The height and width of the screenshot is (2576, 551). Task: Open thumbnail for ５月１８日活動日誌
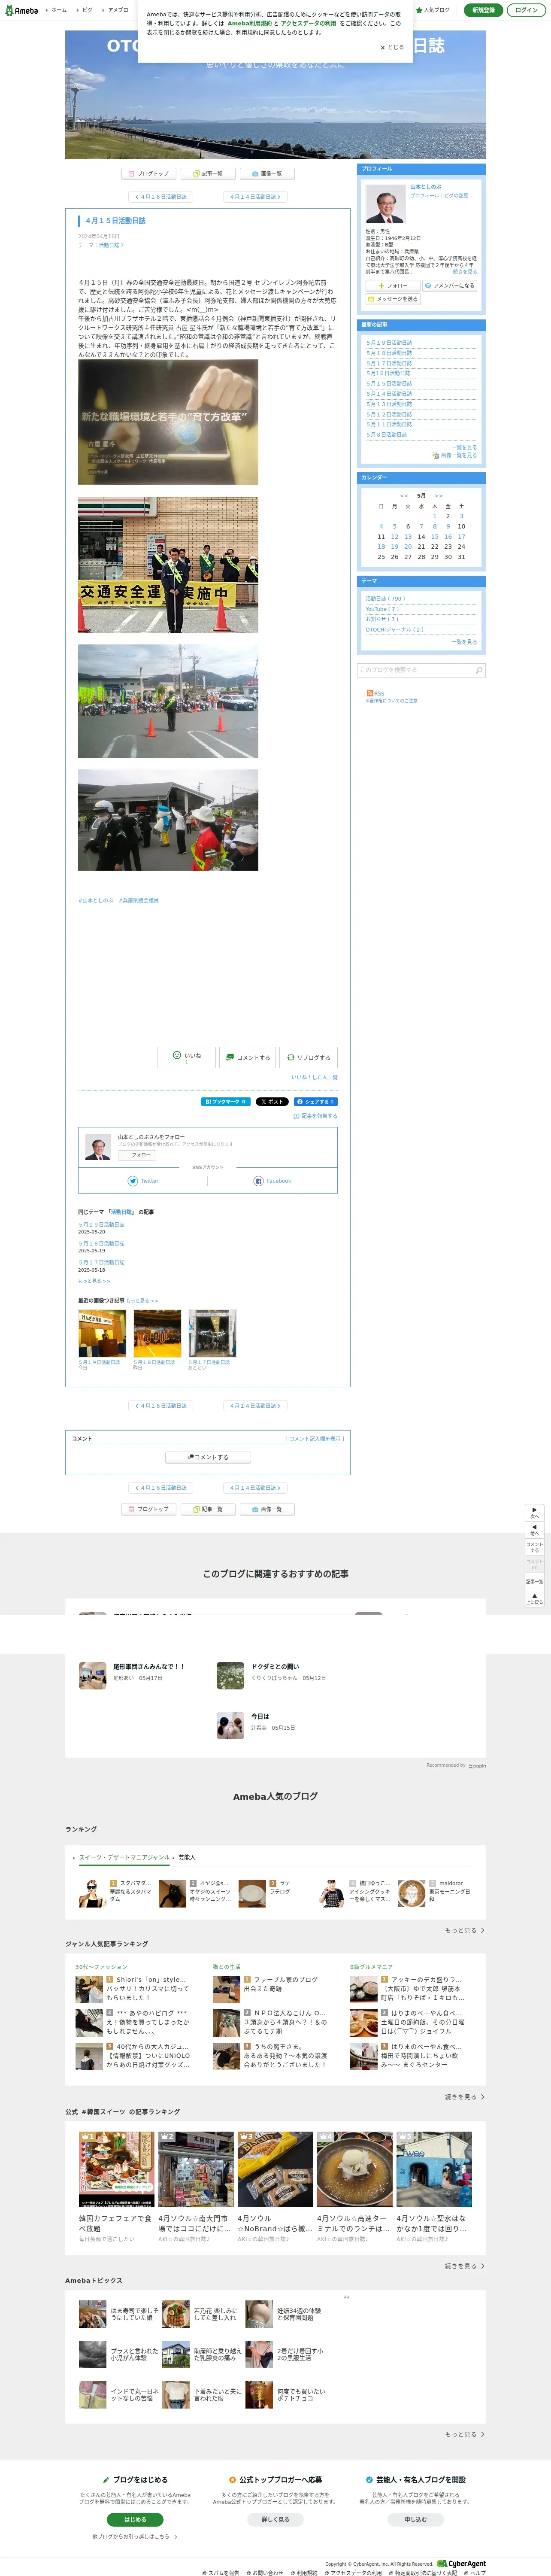tap(157, 1333)
